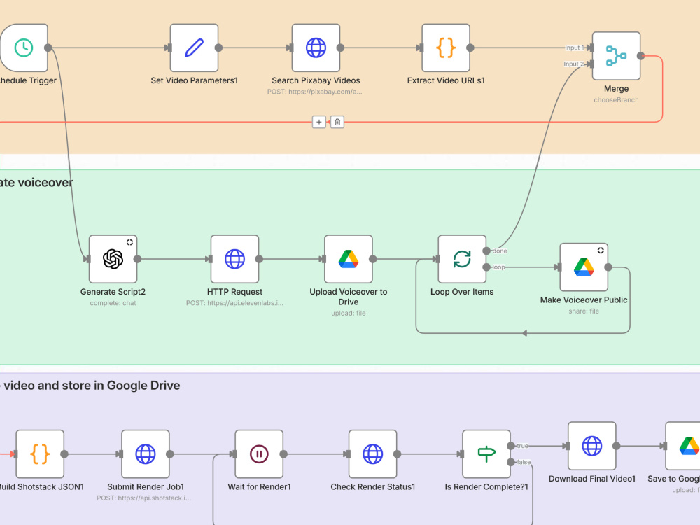Open the Make Voiceover Public Drive node
This screenshot has width=700, height=525.
pos(584,267)
